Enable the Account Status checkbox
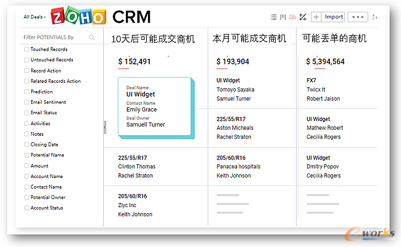This screenshot has height=247, width=401. 27,208
